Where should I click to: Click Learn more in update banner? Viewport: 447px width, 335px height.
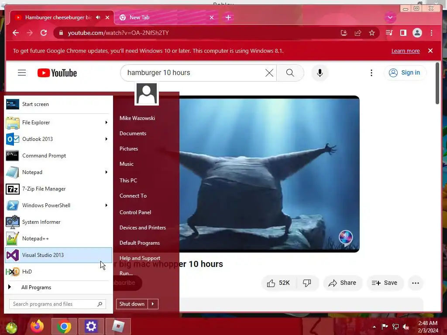point(406,51)
